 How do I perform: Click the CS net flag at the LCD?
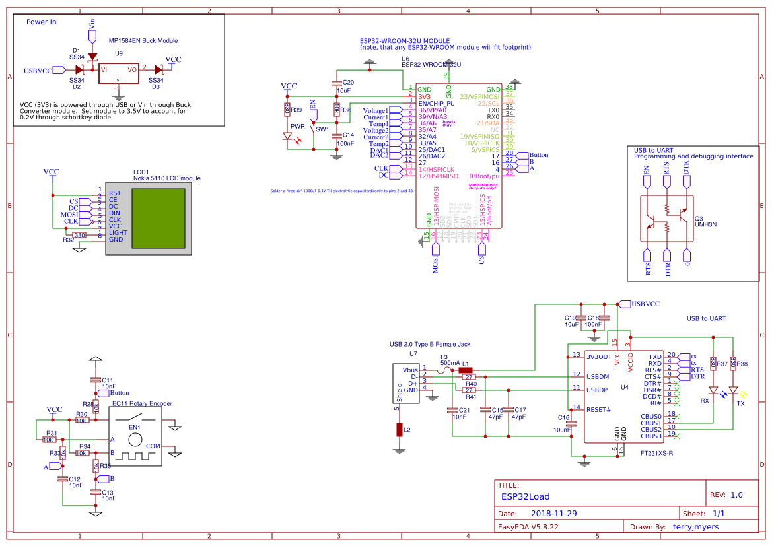click(86, 202)
